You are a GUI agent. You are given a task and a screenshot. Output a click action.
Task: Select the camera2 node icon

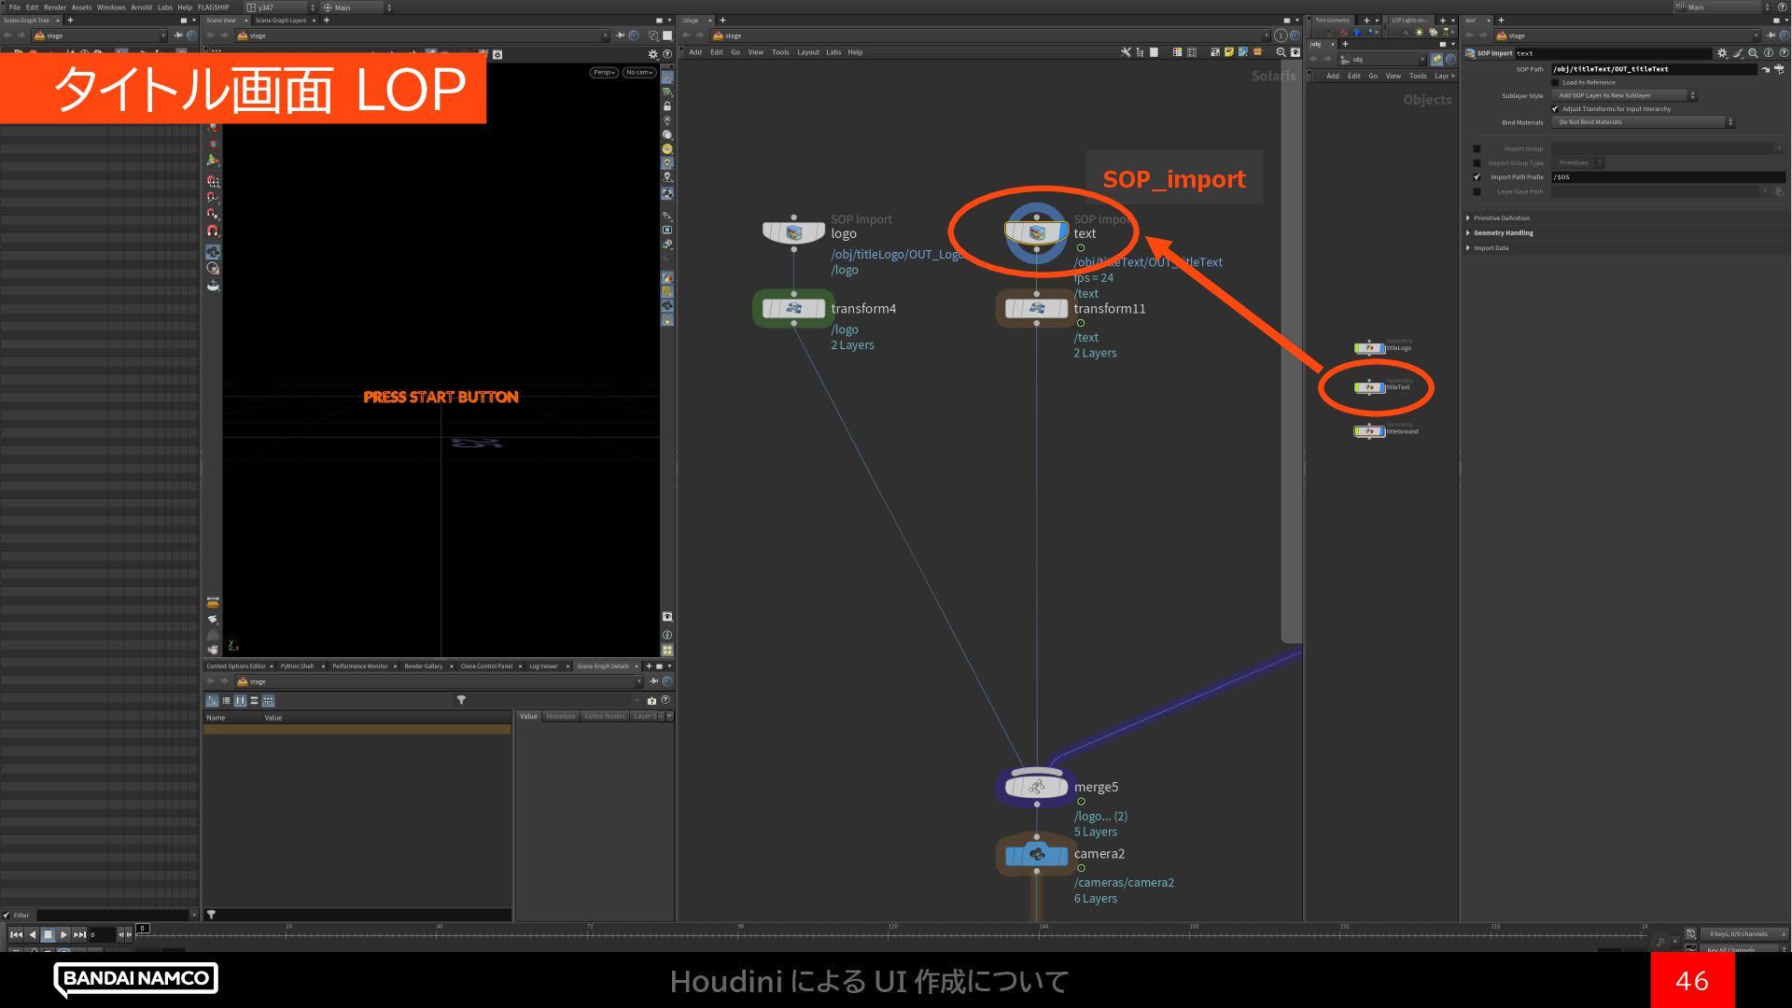coord(1036,854)
